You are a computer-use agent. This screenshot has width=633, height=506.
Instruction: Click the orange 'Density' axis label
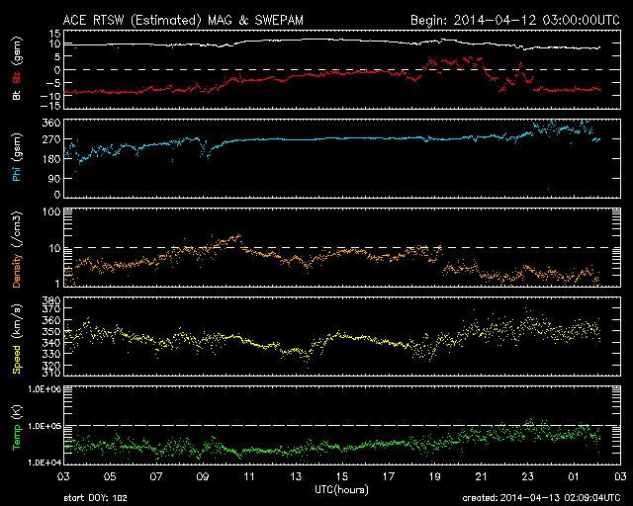(17, 270)
